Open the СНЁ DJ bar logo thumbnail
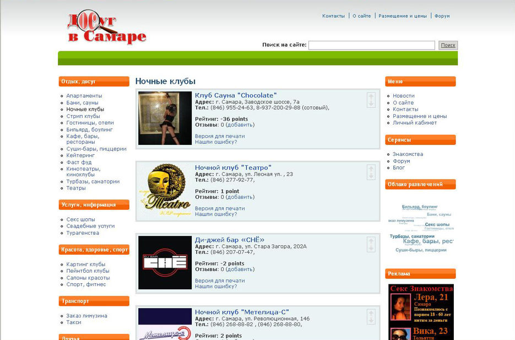515x340 pixels. tap(165, 263)
